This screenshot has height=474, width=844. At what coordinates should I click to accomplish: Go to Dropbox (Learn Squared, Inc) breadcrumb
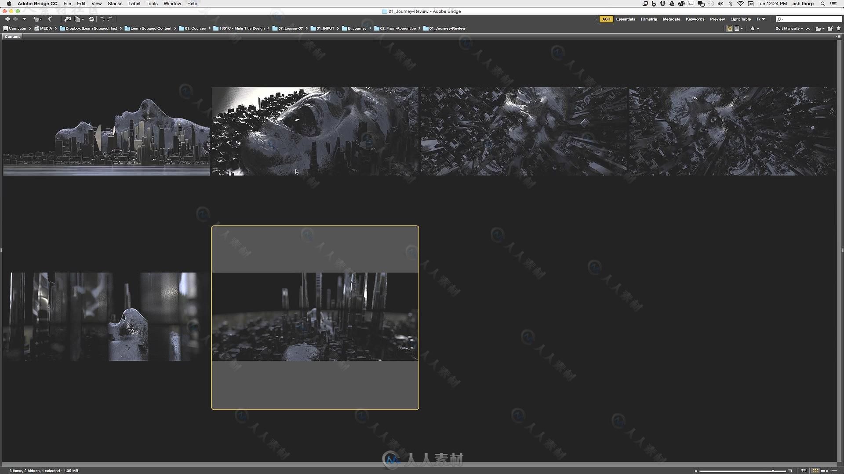[x=88, y=29]
